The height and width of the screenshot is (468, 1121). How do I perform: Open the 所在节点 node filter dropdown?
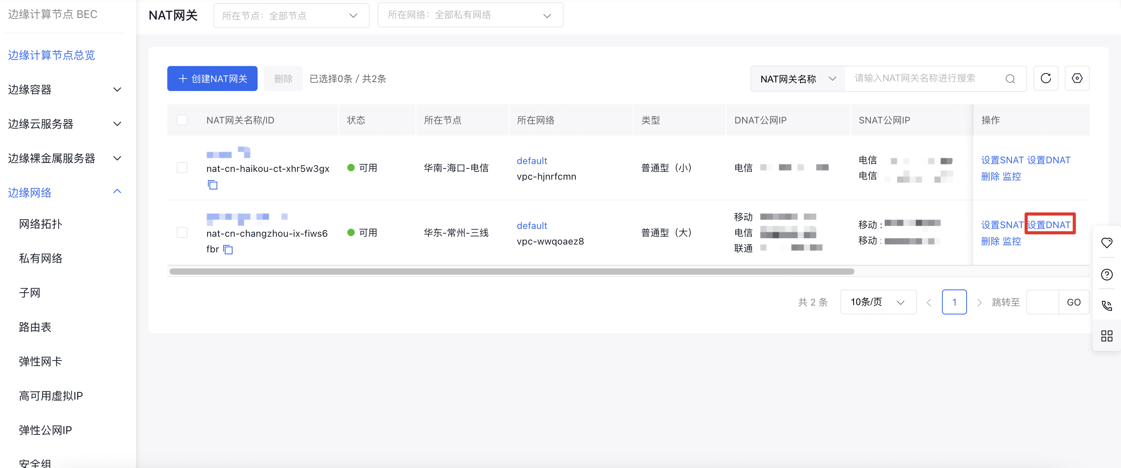point(291,16)
